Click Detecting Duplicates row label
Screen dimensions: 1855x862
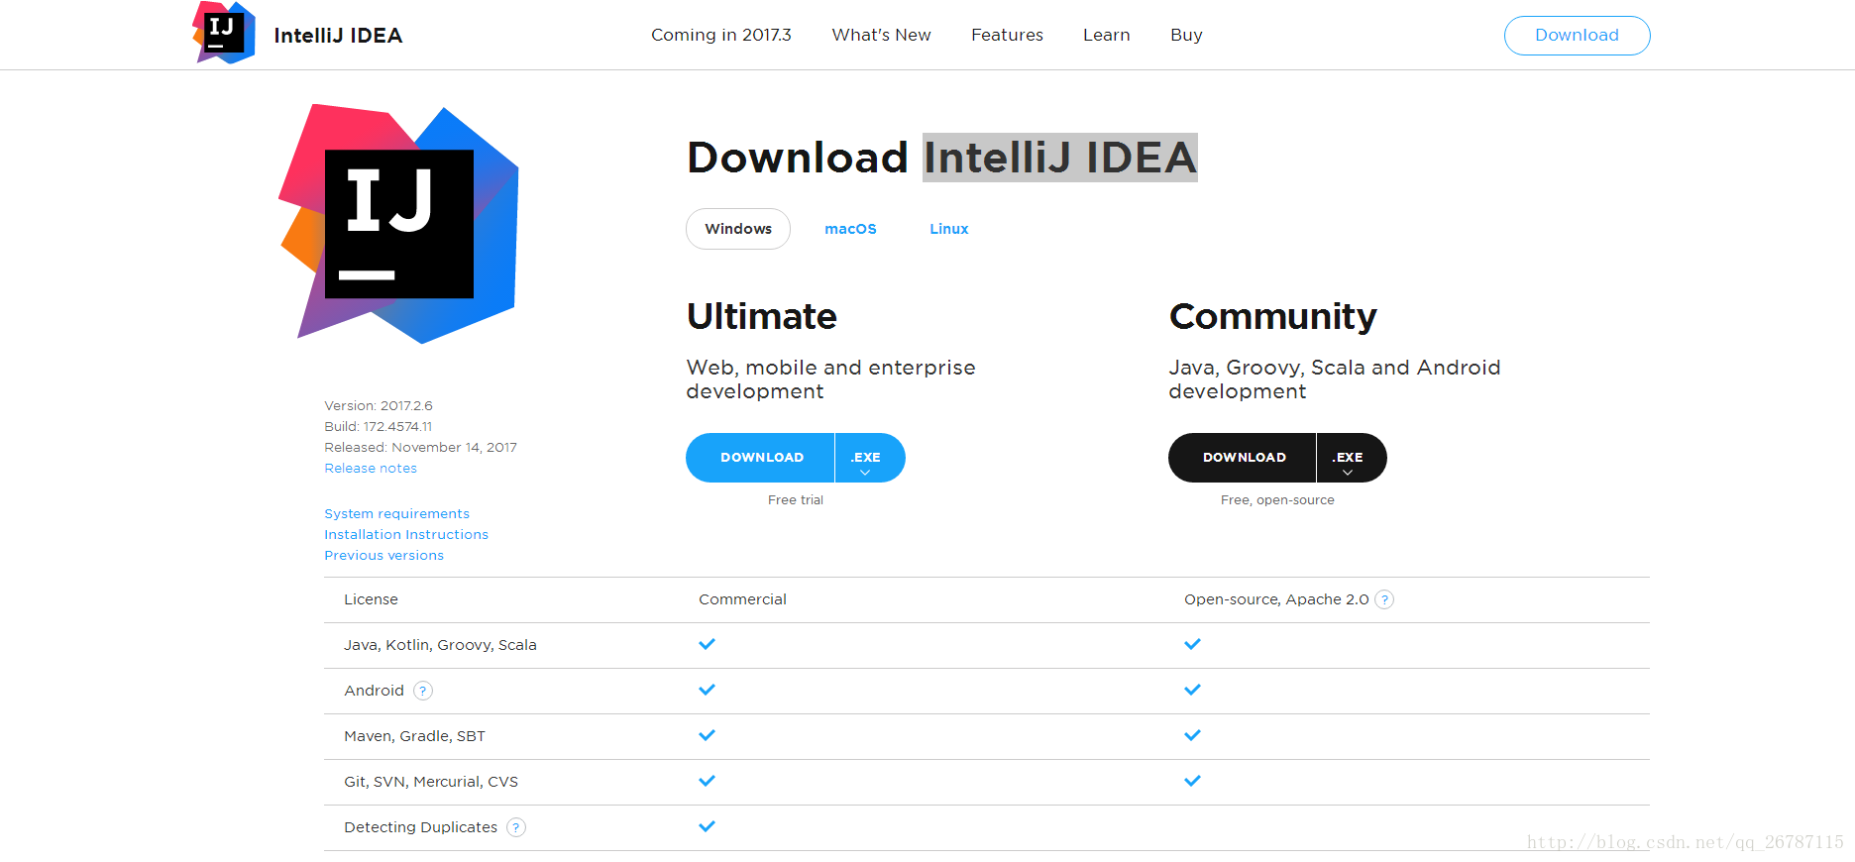pos(420,827)
